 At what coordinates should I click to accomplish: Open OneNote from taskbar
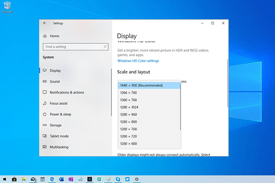point(71,179)
